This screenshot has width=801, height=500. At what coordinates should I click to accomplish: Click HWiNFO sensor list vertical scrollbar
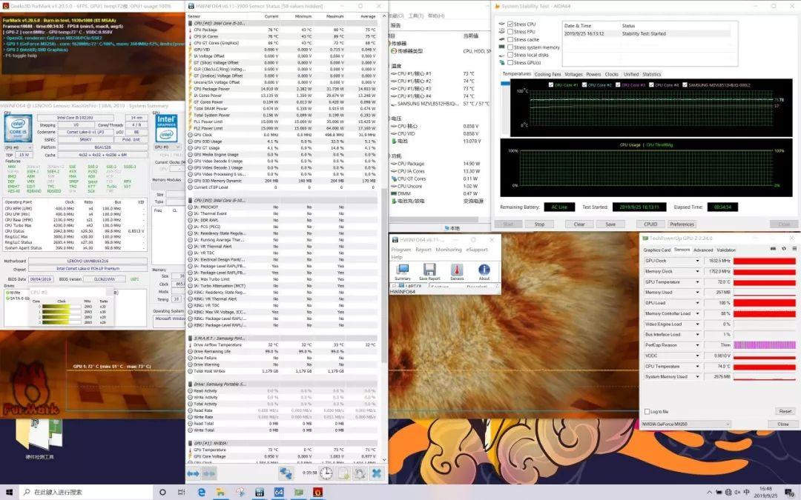pyautogui.click(x=384, y=276)
